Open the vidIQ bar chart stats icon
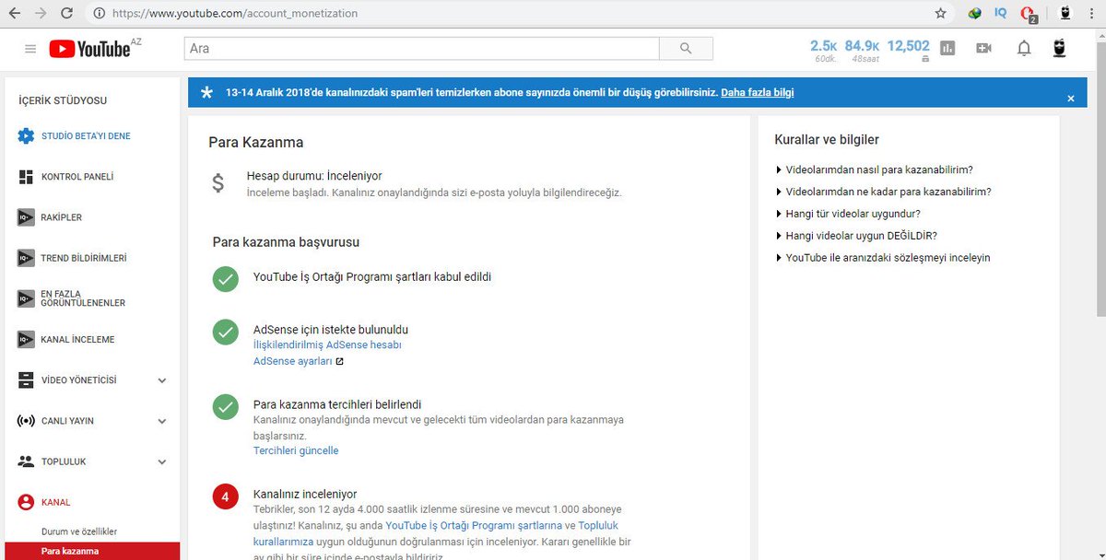The height and width of the screenshot is (560, 1106). (947, 49)
